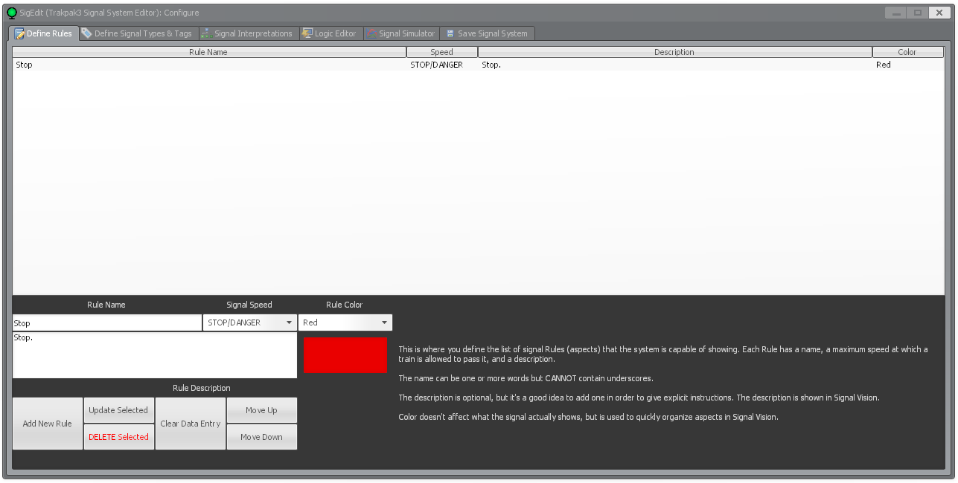The width and height of the screenshot is (958, 483).
Task: Sort by the Description column header
Action: click(x=674, y=52)
